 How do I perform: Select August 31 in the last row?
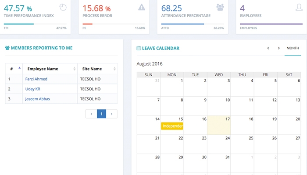tap(219, 163)
